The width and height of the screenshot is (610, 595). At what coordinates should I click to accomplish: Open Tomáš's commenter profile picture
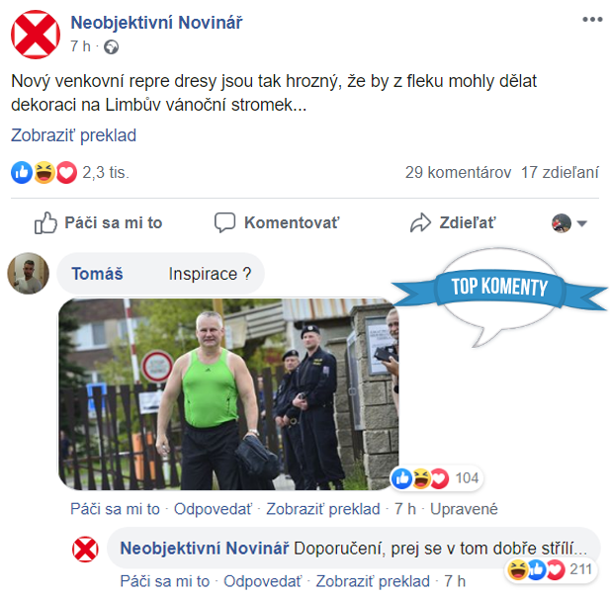(x=29, y=274)
